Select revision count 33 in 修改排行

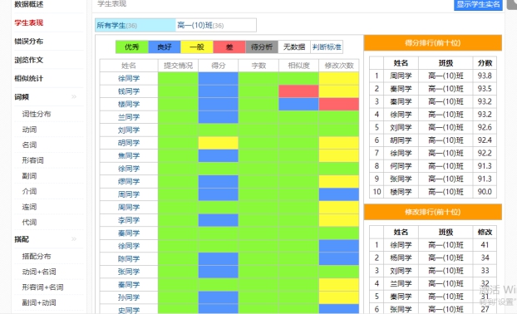(485, 271)
